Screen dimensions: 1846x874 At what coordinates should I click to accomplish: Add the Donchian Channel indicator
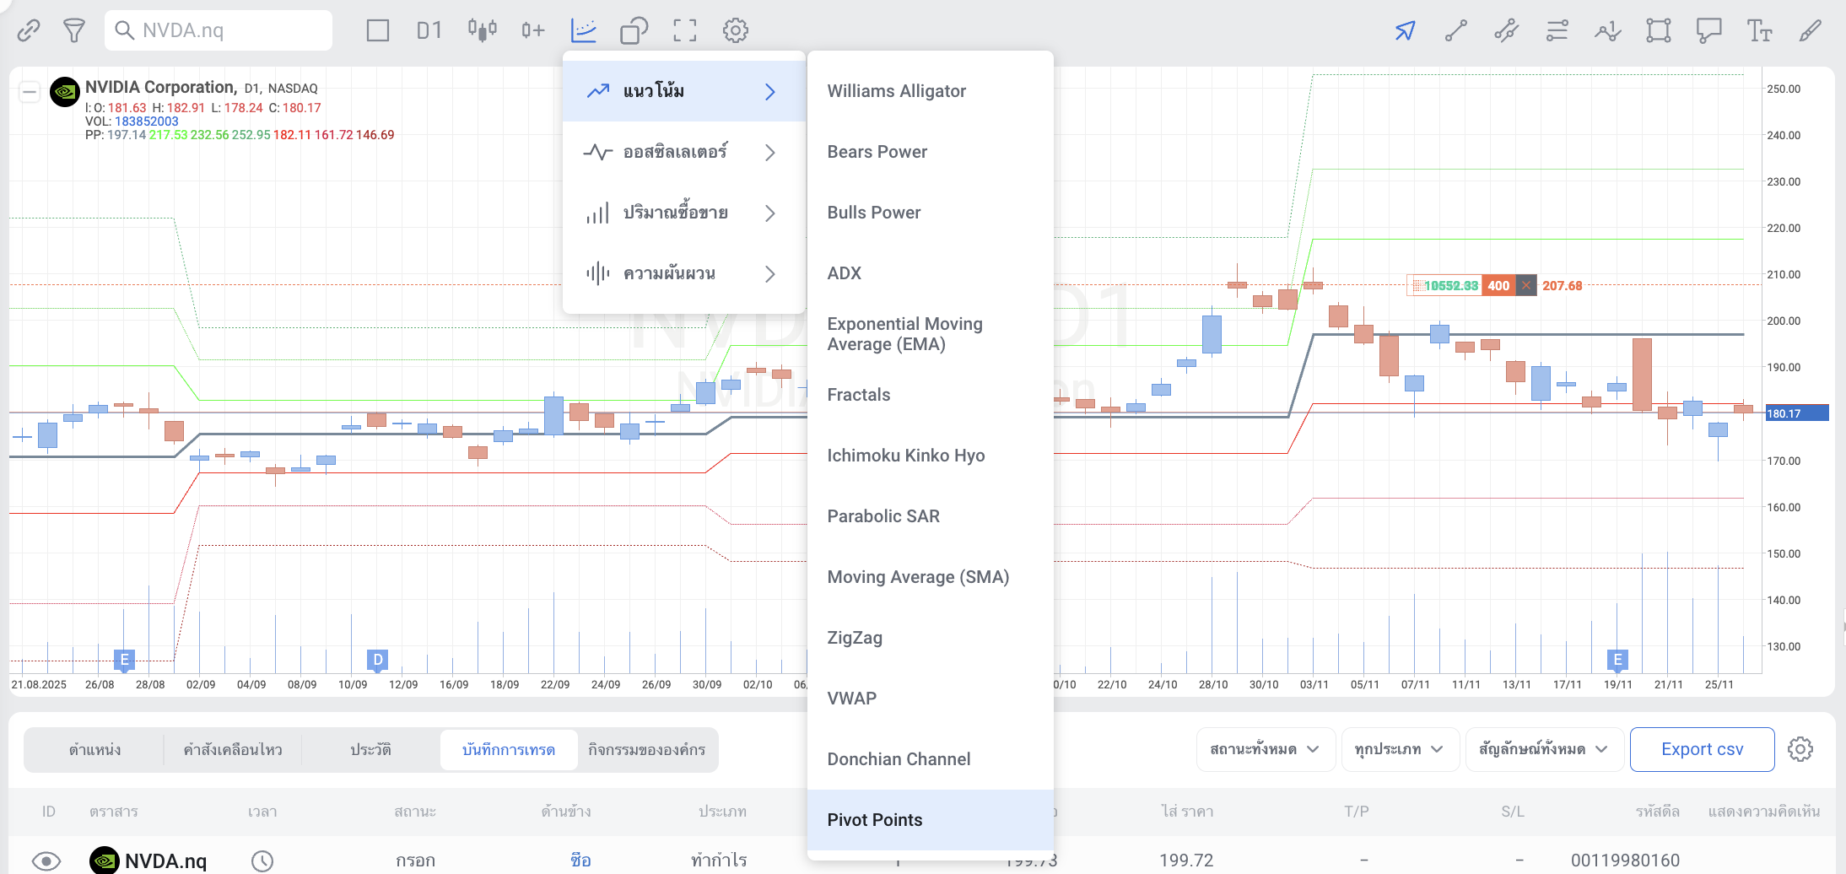(x=931, y=759)
